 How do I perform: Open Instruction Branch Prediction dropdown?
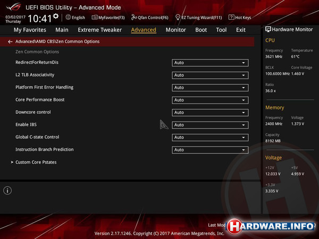[210, 150]
